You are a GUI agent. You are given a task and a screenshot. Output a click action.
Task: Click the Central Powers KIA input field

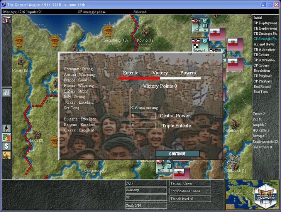(143, 116)
